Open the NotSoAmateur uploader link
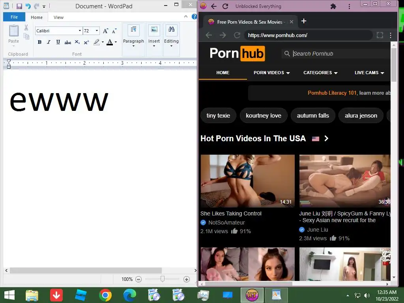 pos(226,223)
